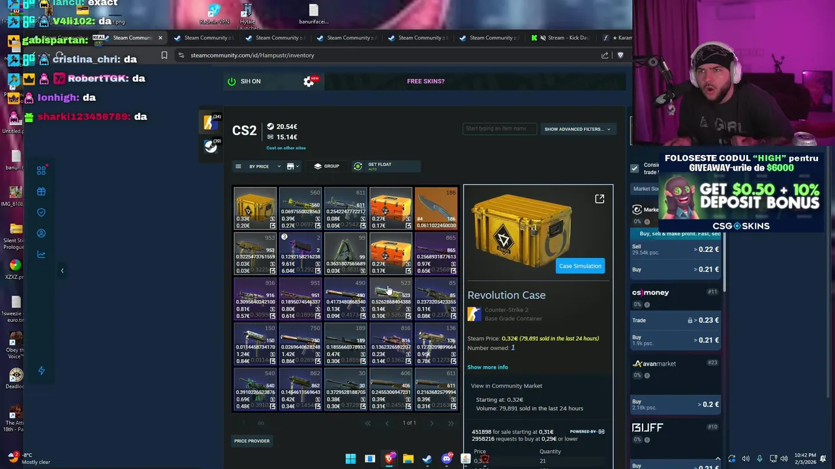Click the cs.money Buy 0.21 € row

[x=675, y=340]
